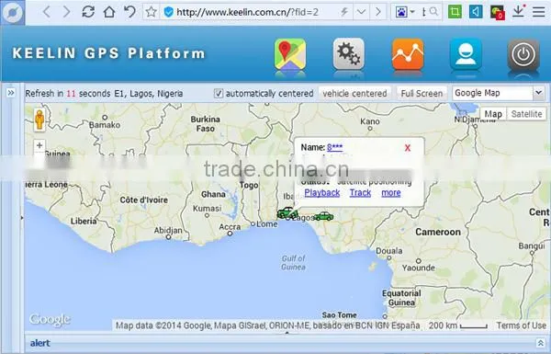Close the vehicle info popup with red X

(407, 148)
